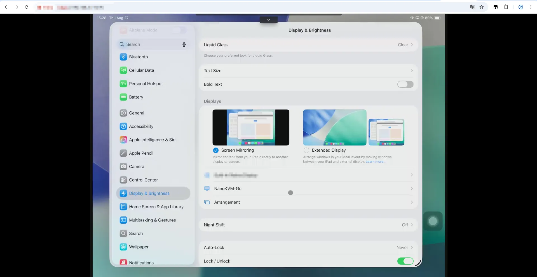Open browser three-dot menu
Image resolution: width=537 pixels, height=277 pixels.
click(x=531, y=7)
